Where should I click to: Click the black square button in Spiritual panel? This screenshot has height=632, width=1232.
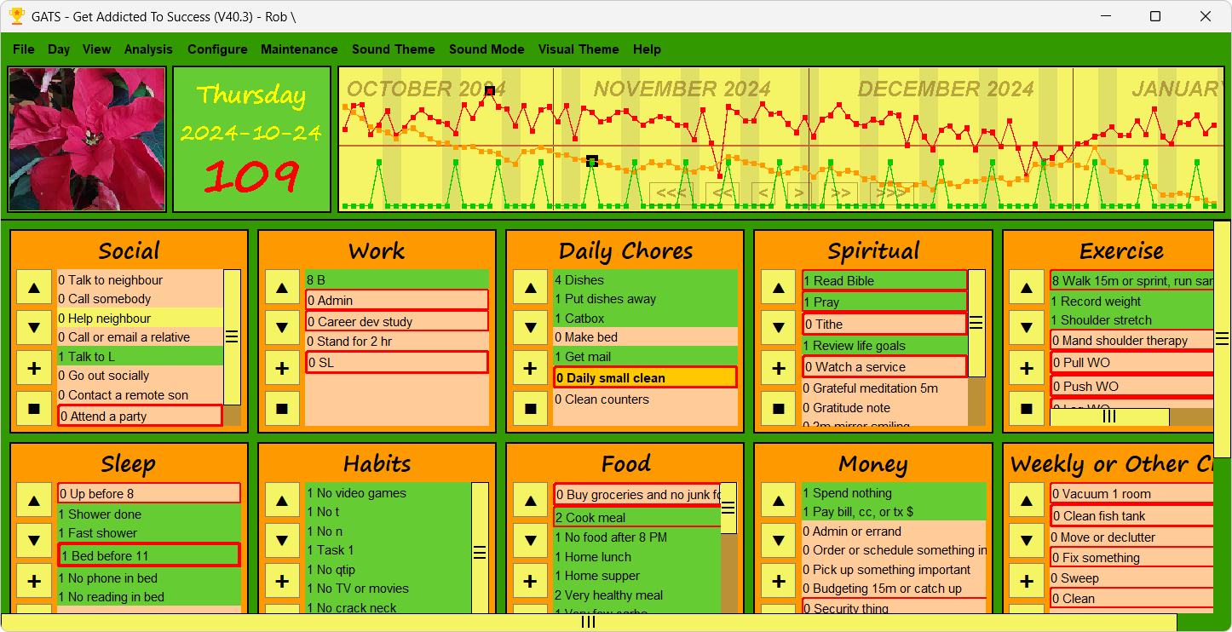point(778,409)
